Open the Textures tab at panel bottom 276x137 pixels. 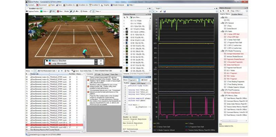click(x=126, y=74)
